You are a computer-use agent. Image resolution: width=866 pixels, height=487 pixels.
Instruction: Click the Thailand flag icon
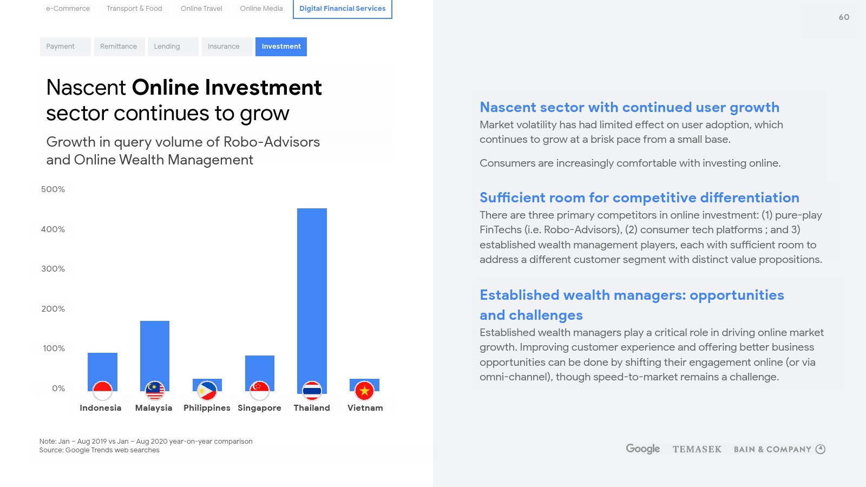click(312, 391)
